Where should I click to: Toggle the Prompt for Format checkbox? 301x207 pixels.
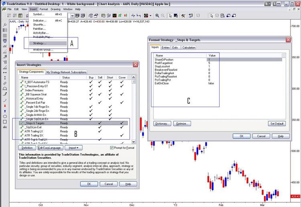pos(112,148)
